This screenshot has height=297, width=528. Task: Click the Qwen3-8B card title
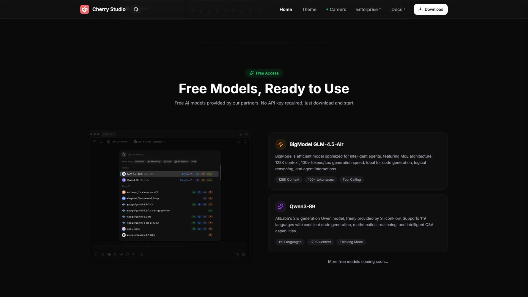(x=302, y=207)
